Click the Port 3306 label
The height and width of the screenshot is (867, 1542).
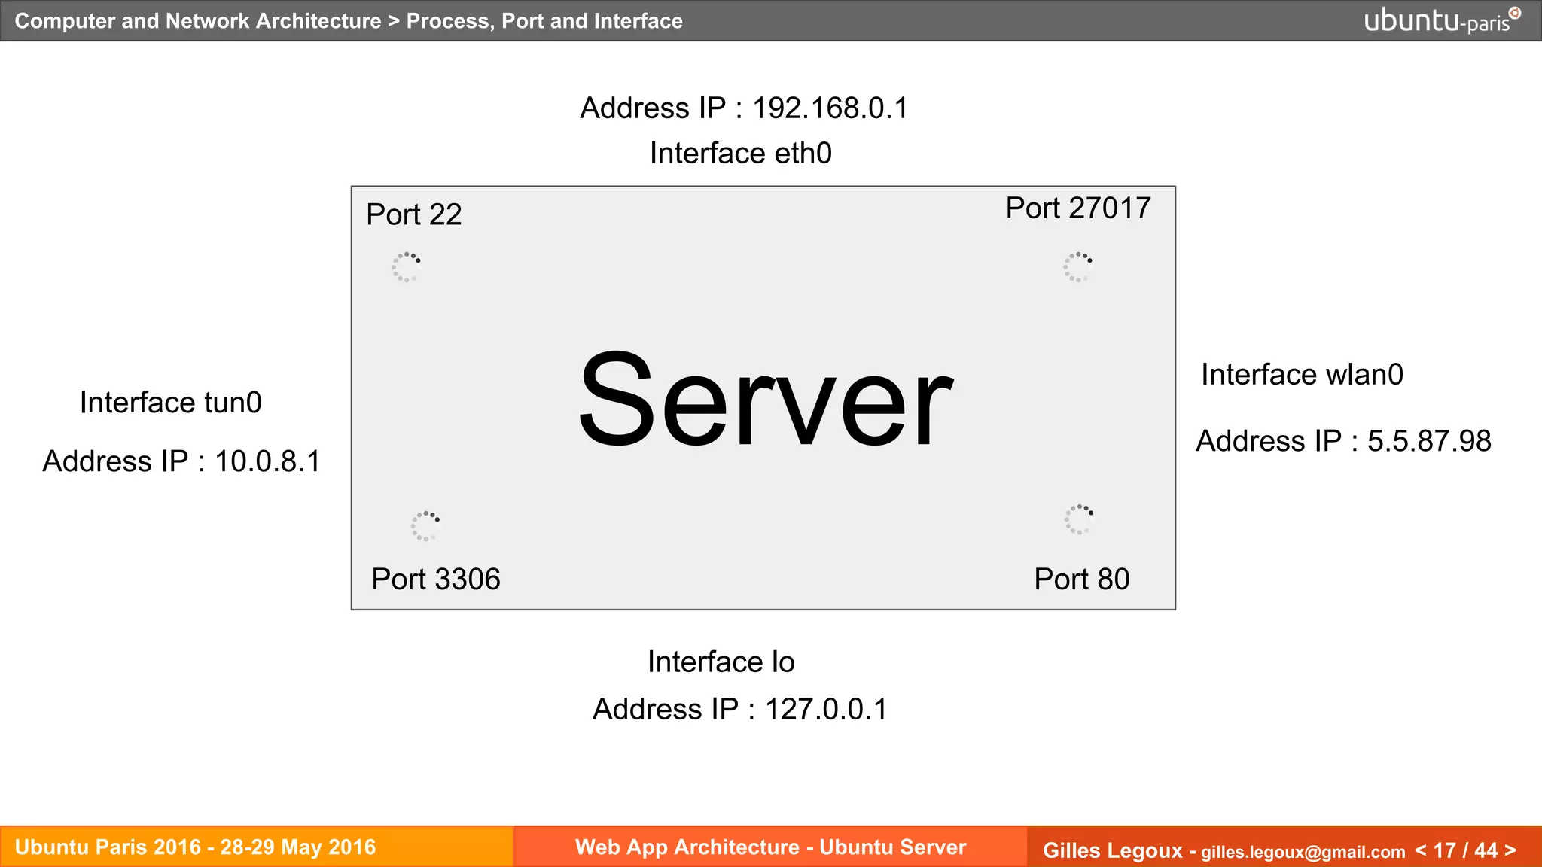tap(435, 579)
